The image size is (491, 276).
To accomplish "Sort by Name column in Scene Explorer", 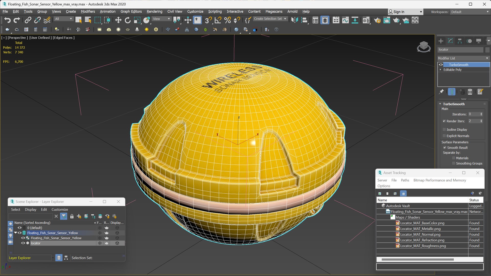I will tap(55, 223).
